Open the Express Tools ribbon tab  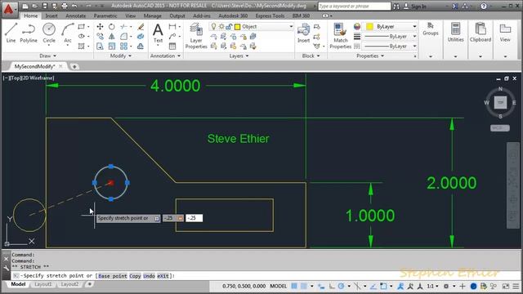[x=270, y=16]
